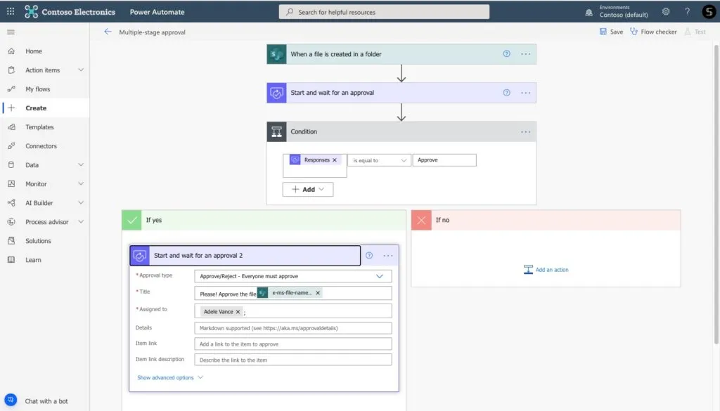The image size is (720, 411).
Task: Click the Chat with a bot icon
Action: tap(11, 400)
